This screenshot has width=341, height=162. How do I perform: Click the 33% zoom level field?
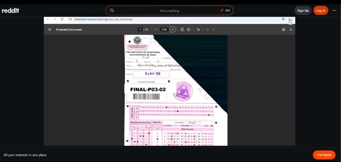[x=165, y=30]
